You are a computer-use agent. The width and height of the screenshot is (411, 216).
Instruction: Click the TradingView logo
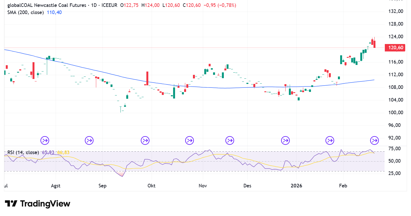[37, 204]
